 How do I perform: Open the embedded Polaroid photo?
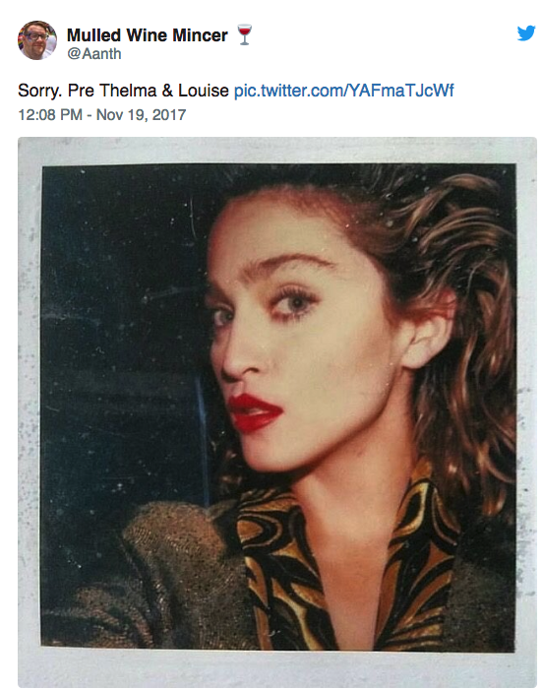pos(277,411)
